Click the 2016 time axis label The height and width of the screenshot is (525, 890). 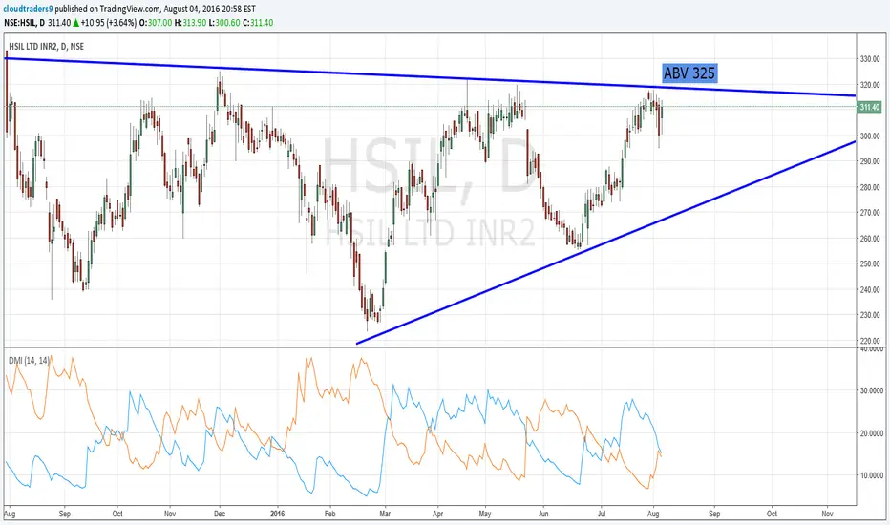pos(278,514)
